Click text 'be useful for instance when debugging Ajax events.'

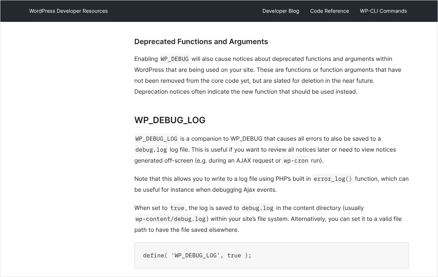click(205, 190)
